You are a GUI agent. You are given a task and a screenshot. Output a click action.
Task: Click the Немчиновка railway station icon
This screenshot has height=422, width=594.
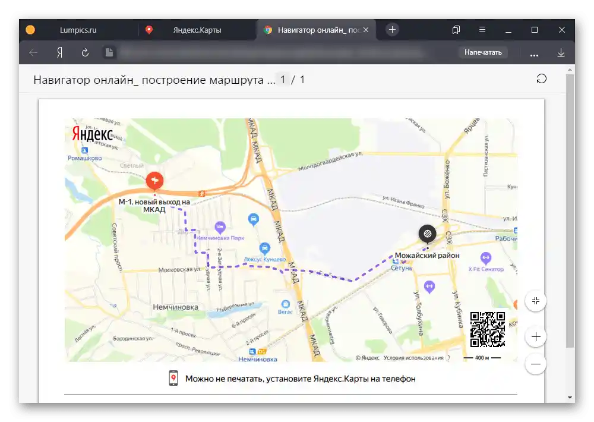pyautogui.click(x=252, y=351)
